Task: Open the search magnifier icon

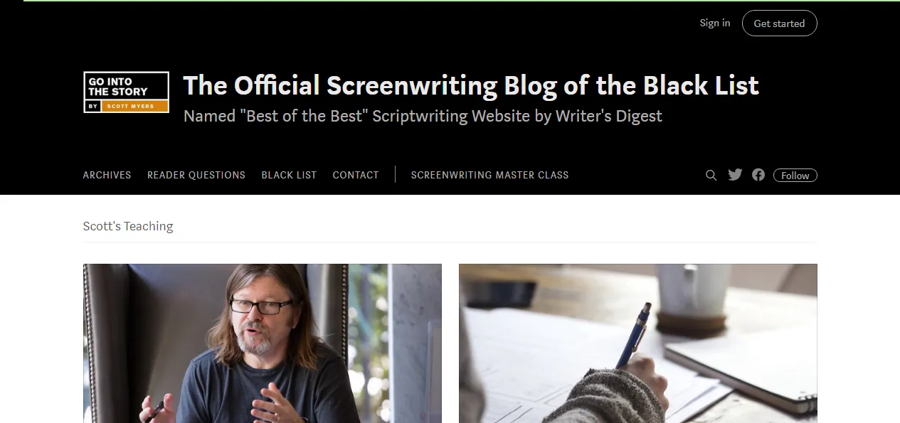Action: point(711,175)
